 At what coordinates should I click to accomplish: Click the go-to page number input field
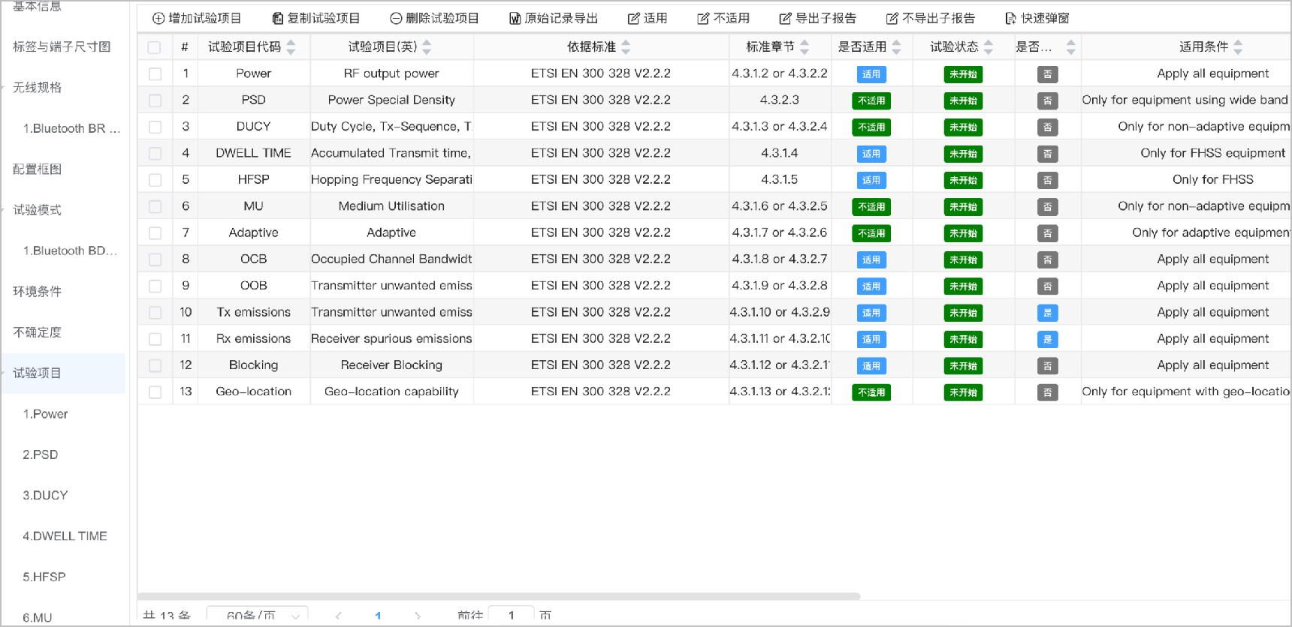pyautogui.click(x=511, y=615)
